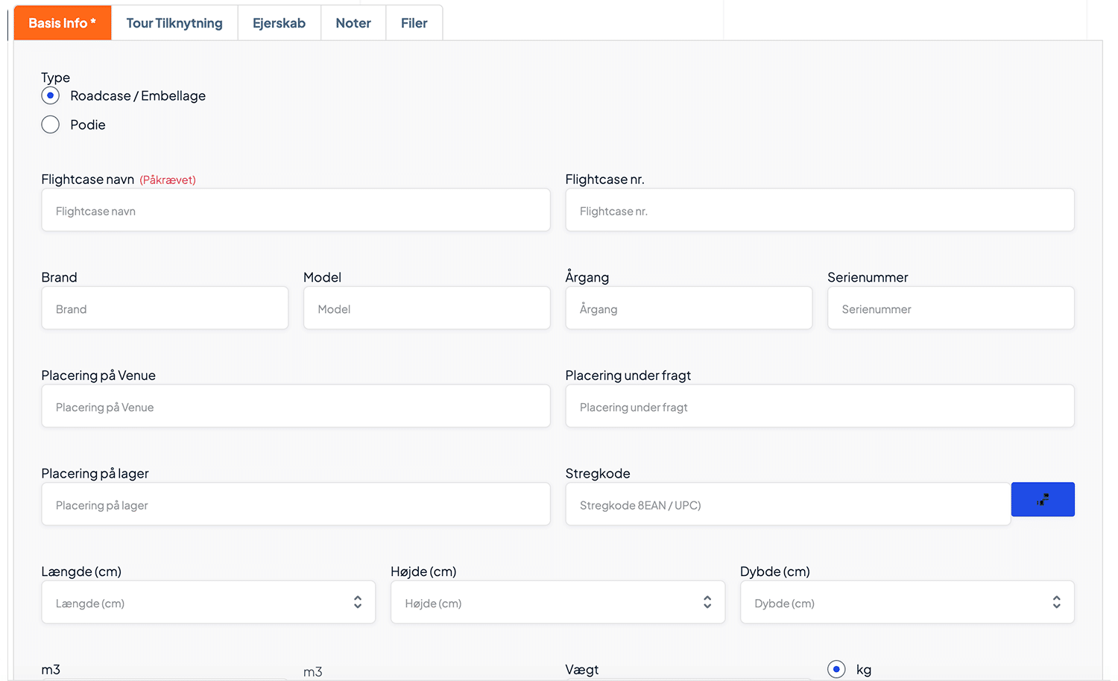Viewport: 1118px width, 681px height.
Task: Click the Højde (cm) stepper arrows
Action: point(707,602)
